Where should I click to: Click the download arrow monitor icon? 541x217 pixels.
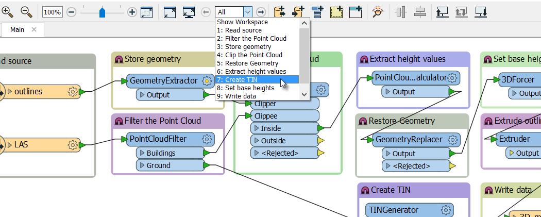pyautogui.click(x=480, y=12)
